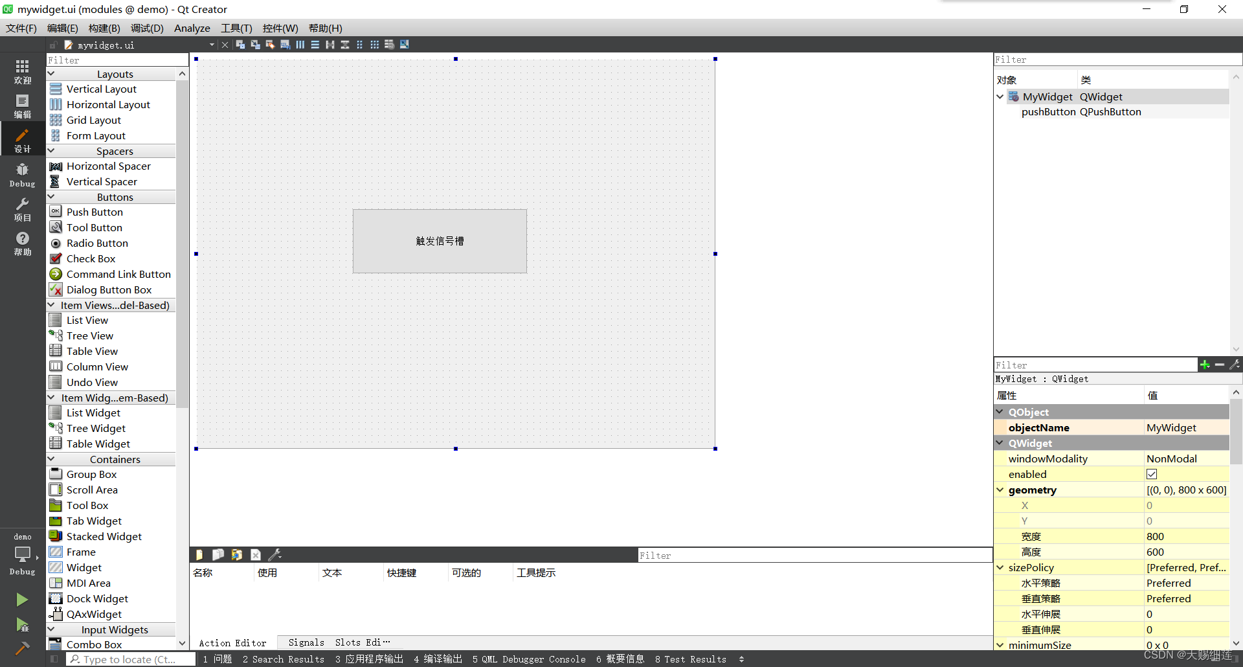
Task: Switch to the Debug mode
Action: pyautogui.click(x=23, y=174)
